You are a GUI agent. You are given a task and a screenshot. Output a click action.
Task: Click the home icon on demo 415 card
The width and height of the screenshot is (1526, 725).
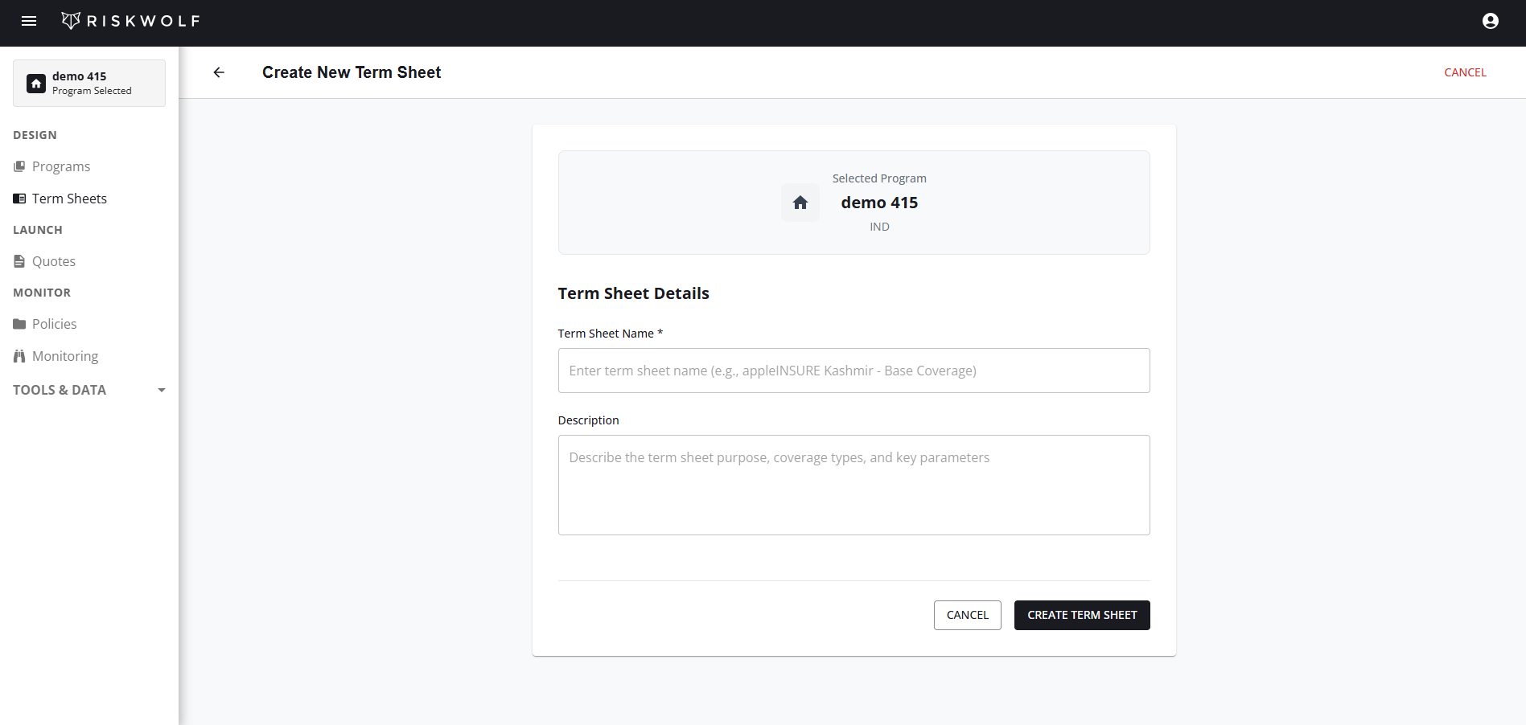pos(35,83)
